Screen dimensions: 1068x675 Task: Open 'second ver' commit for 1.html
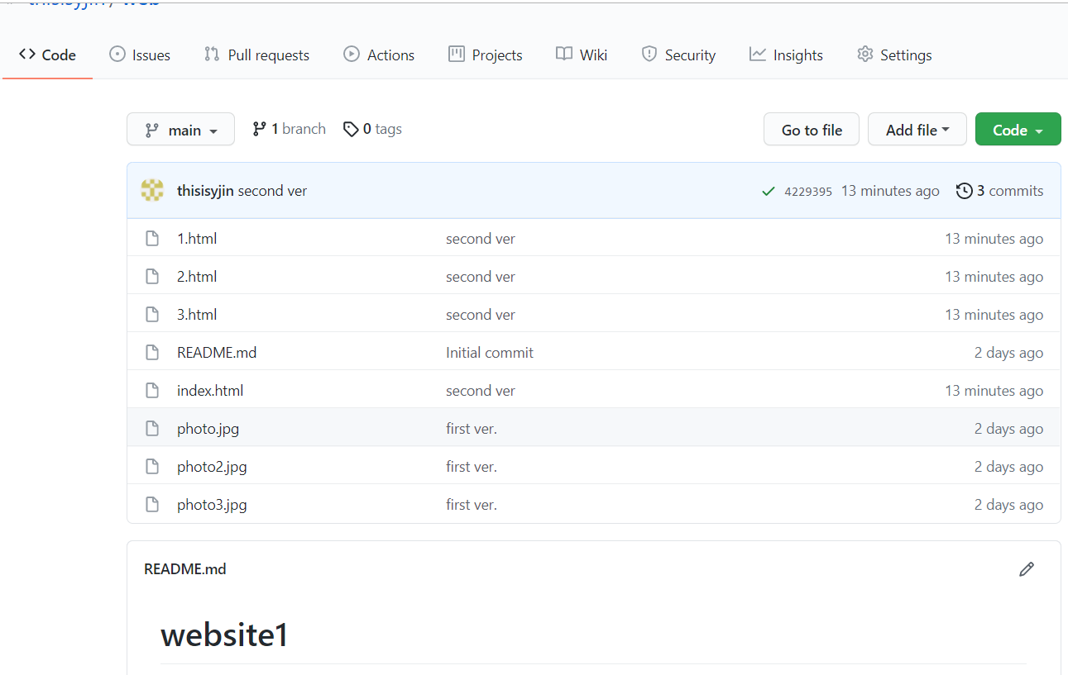point(481,239)
